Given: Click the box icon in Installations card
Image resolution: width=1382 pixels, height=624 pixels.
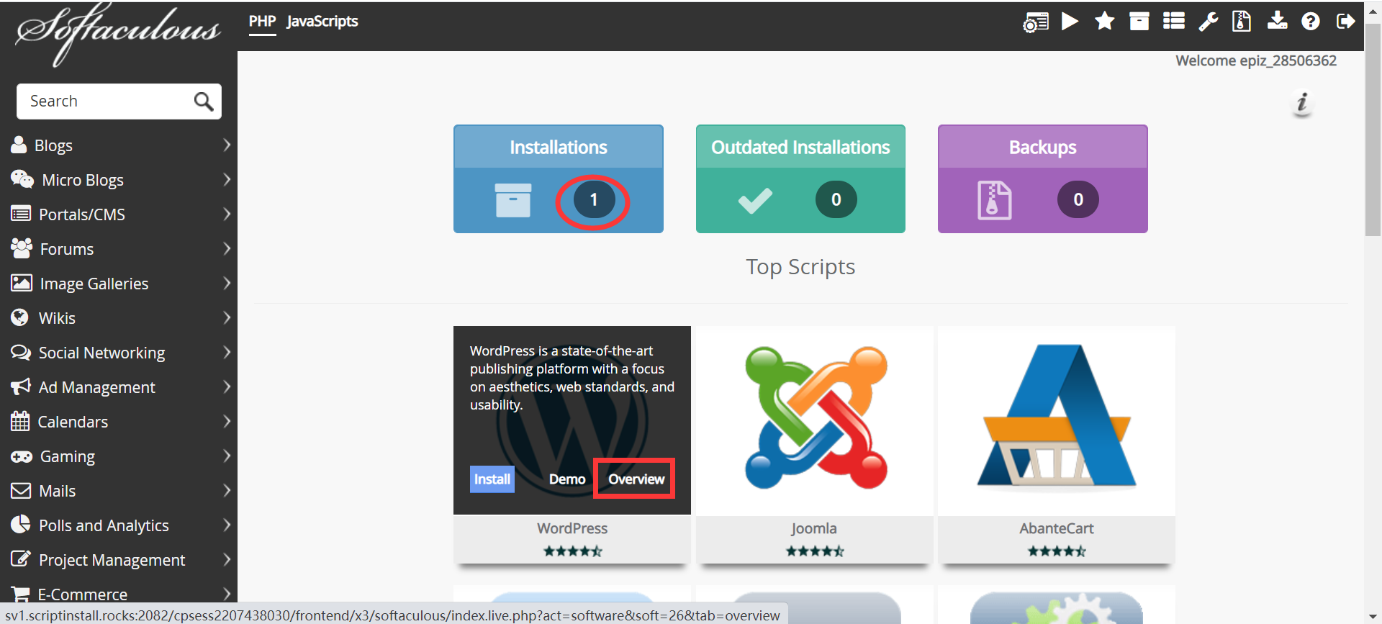Looking at the screenshot, I should click(x=513, y=200).
